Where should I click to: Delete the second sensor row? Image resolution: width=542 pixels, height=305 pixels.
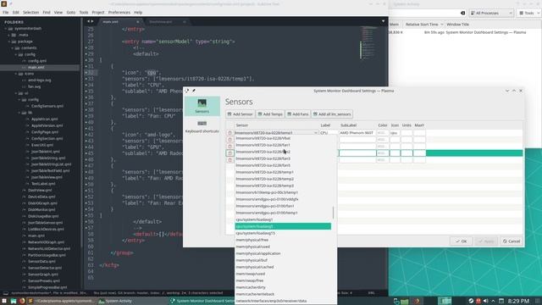point(230,139)
